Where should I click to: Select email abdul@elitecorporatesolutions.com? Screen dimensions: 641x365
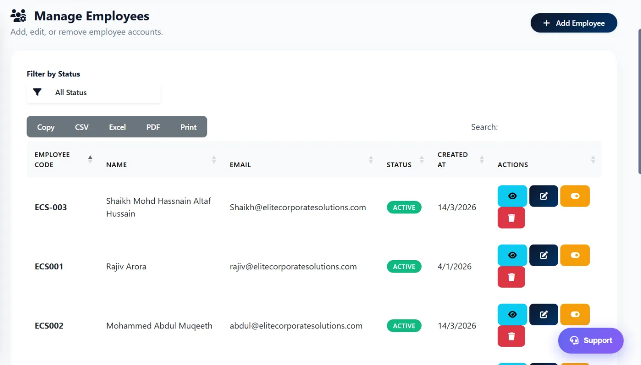tap(296, 326)
